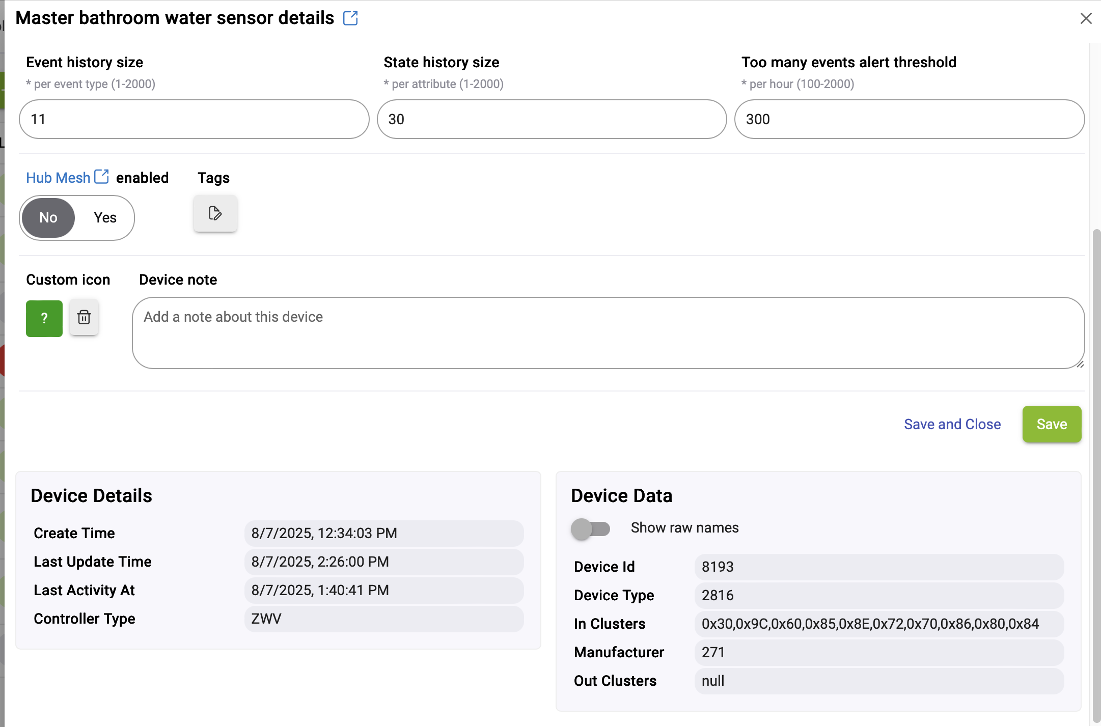The height and width of the screenshot is (727, 1101).
Task: Click Save and Close
Action: 952,424
